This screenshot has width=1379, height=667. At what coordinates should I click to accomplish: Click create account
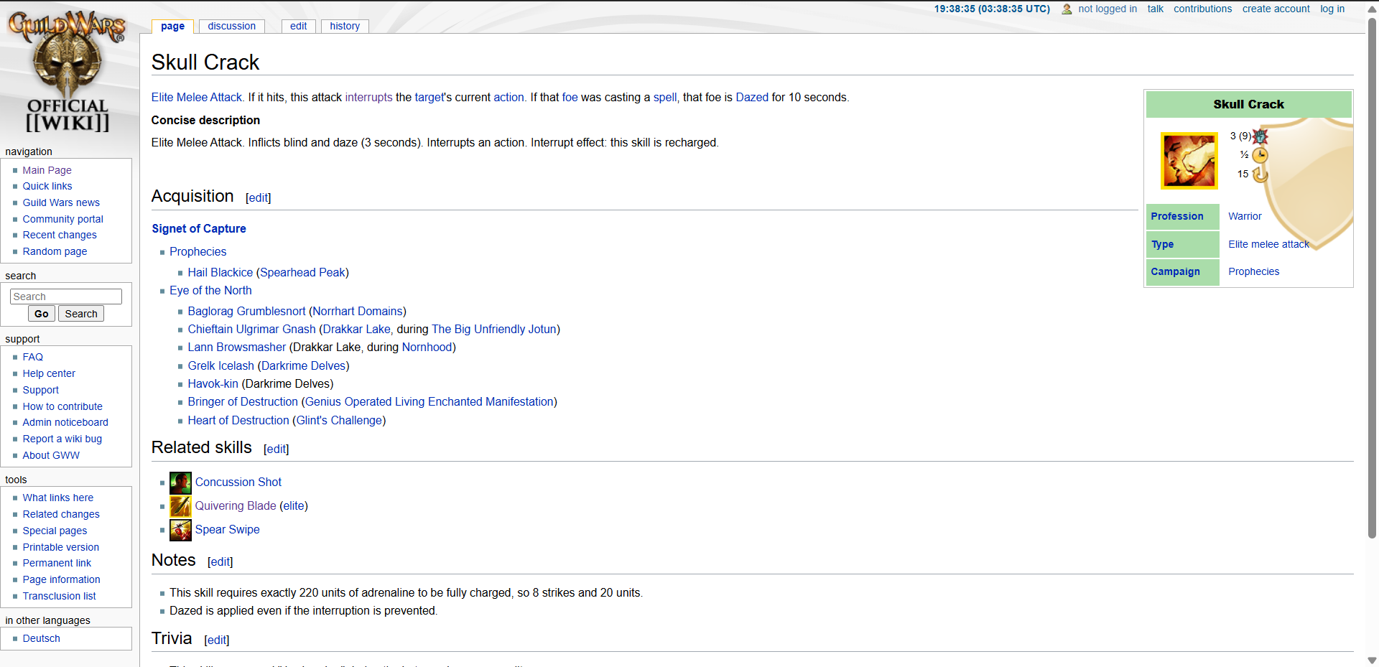click(1276, 9)
